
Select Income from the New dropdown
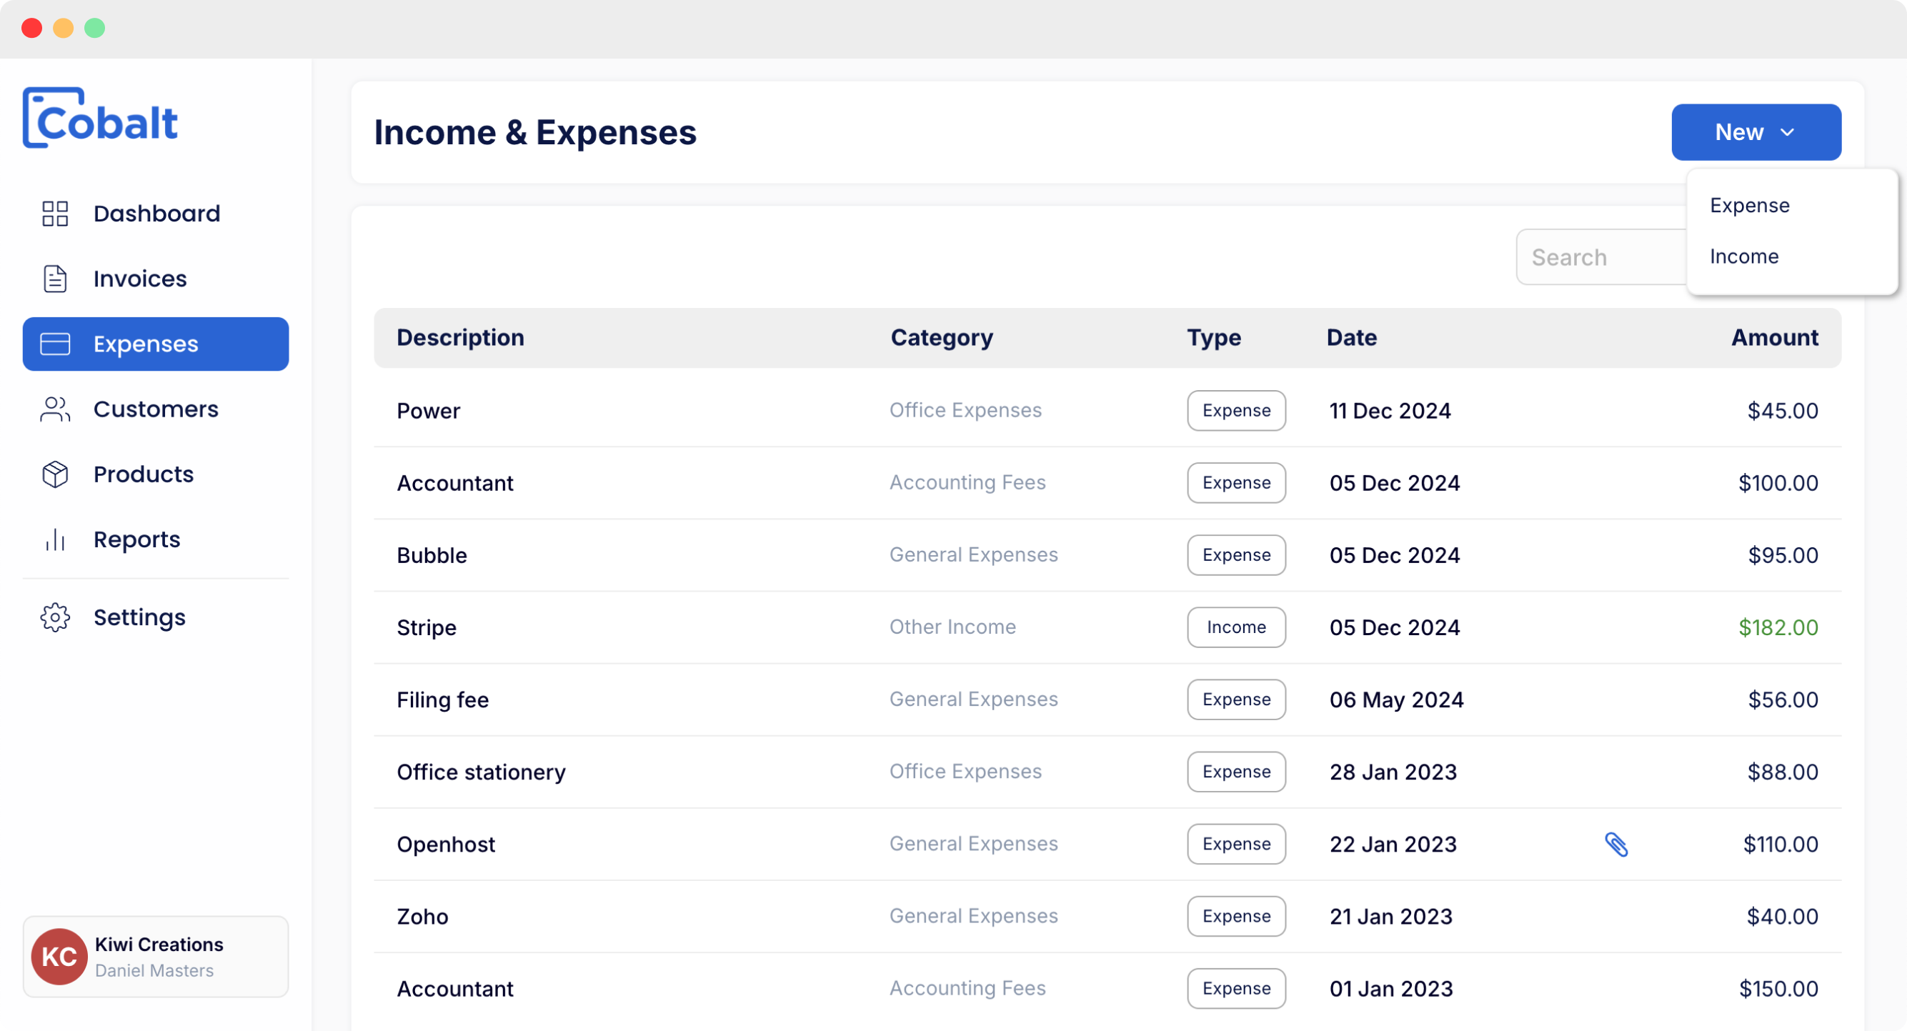click(1744, 256)
